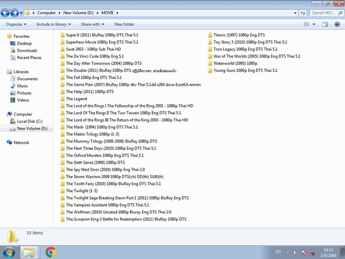
Task: Select The Help (2011) folder icon
Action: click(62, 92)
